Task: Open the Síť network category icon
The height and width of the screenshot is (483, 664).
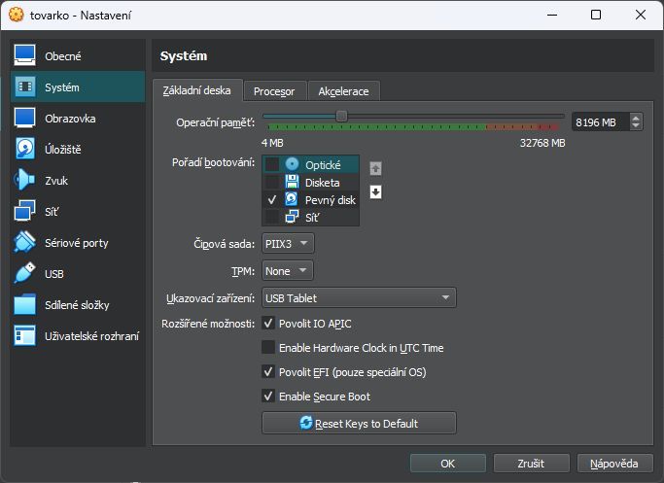Action: click(x=24, y=211)
